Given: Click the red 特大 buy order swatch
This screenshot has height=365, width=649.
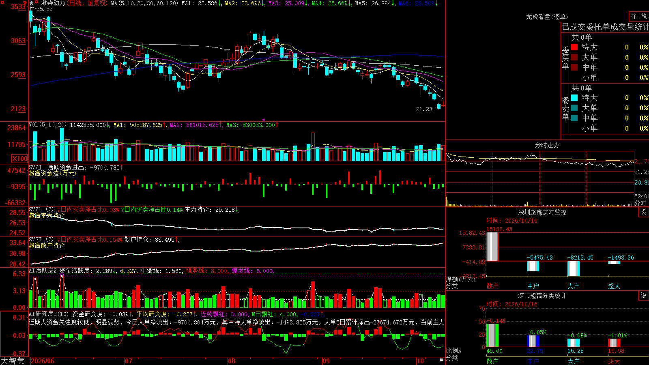Looking at the screenshot, I should [x=574, y=47].
